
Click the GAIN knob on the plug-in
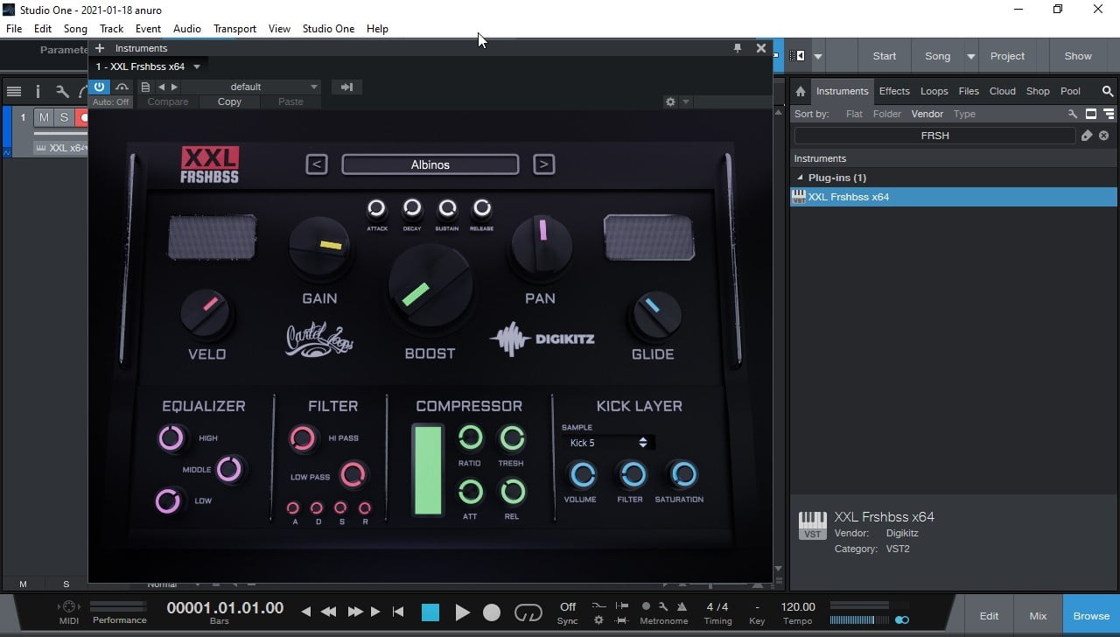tap(319, 245)
